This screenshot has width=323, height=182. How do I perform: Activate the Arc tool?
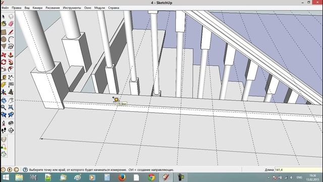11,39
